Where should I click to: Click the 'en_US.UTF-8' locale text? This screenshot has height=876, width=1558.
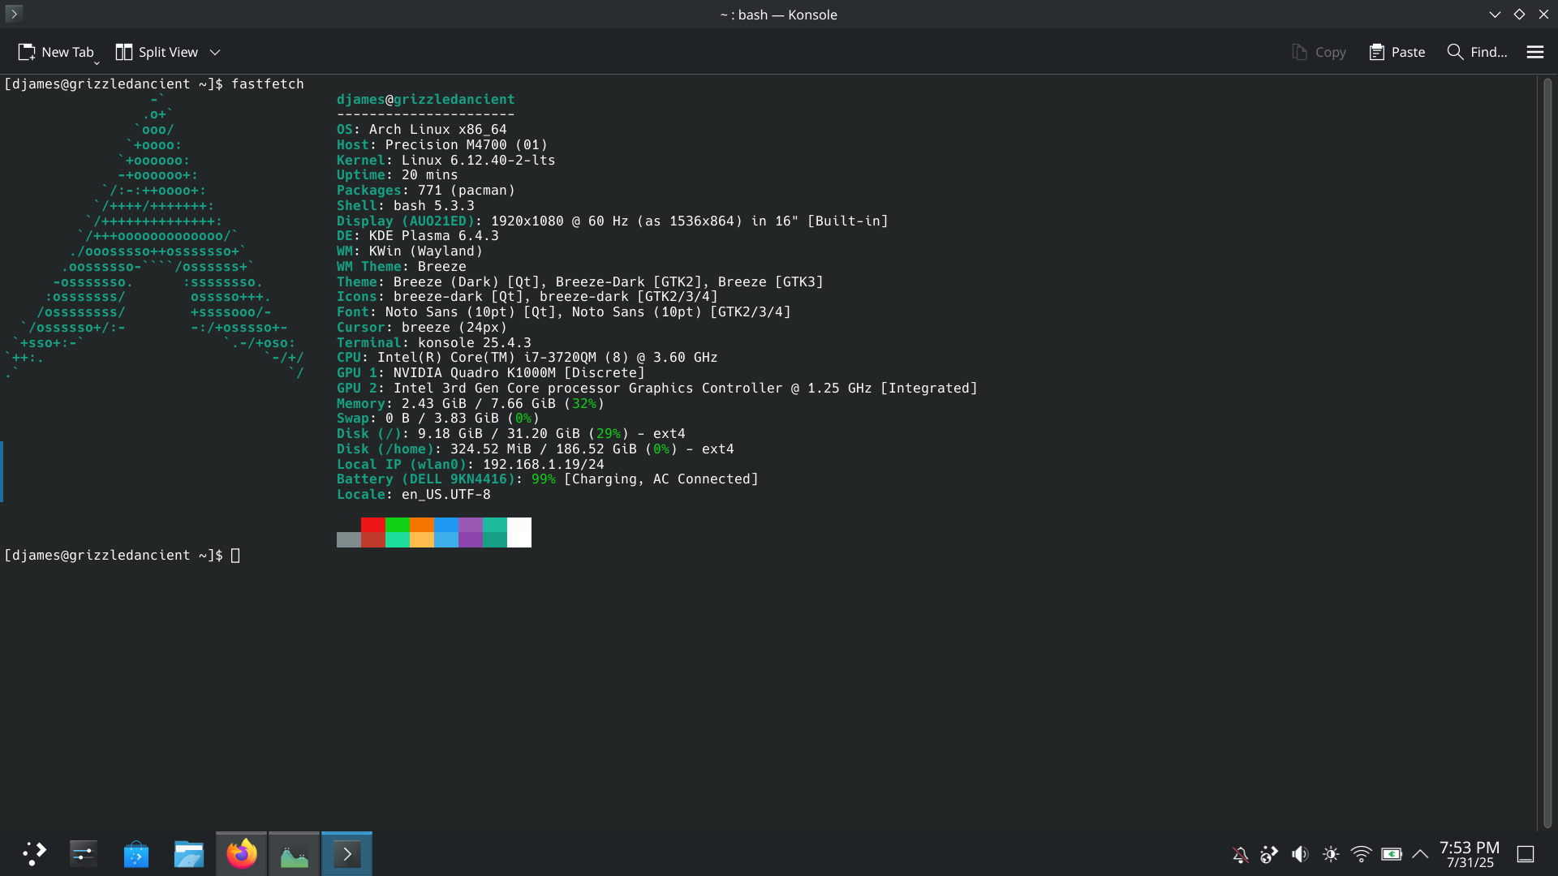(446, 495)
